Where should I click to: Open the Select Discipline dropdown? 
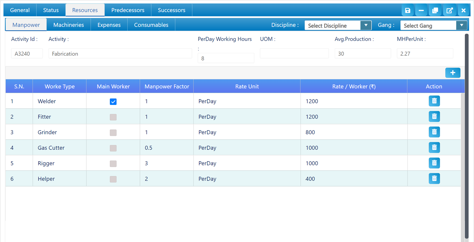pyautogui.click(x=338, y=25)
